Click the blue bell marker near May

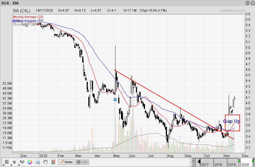point(115,100)
